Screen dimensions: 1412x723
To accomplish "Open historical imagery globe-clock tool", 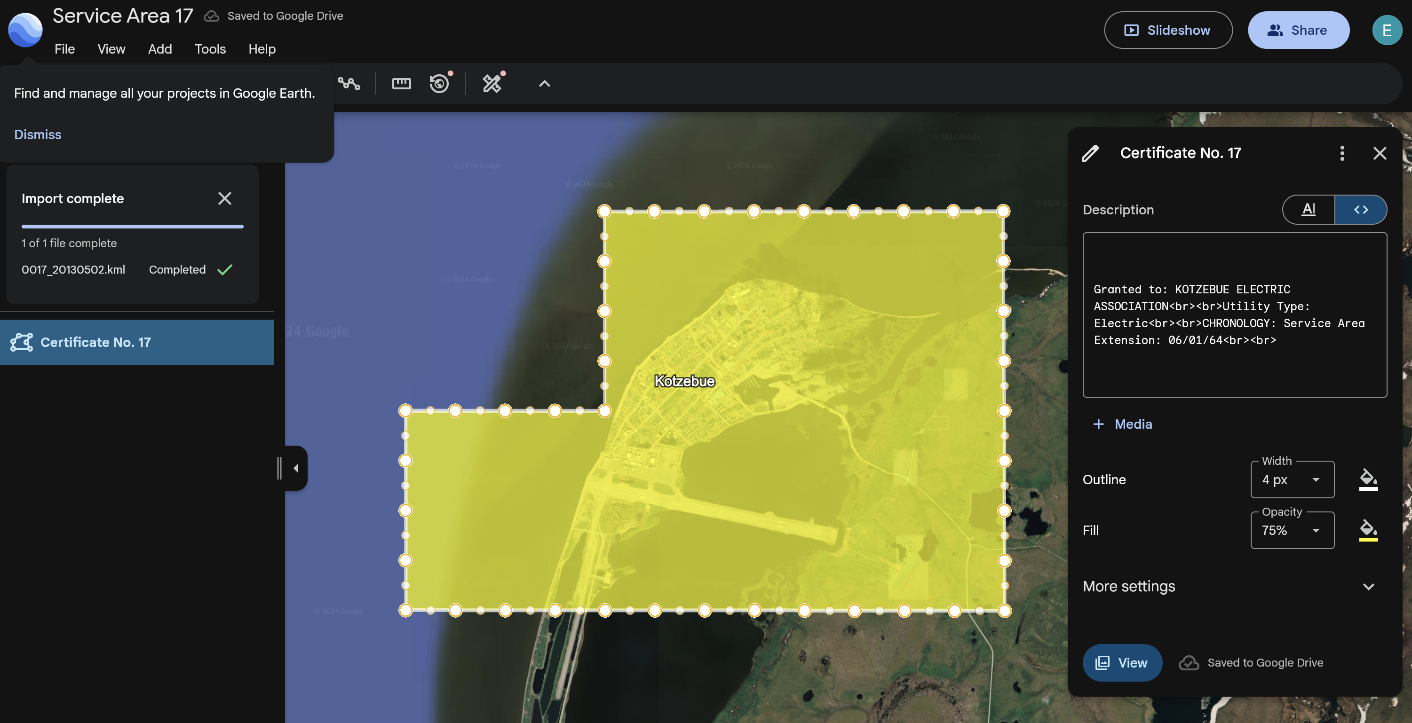I will [440, 84].
